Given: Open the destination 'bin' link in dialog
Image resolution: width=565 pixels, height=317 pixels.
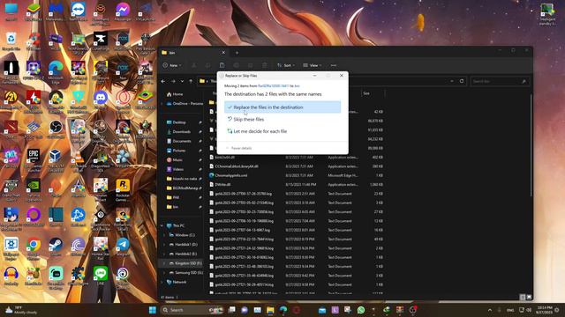Looking at the screenshot, I should pyautogui.click(x=297, y=86).
